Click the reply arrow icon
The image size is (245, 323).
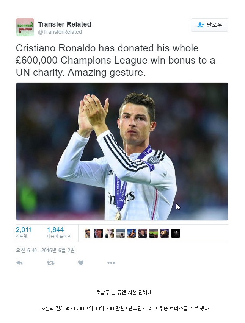click(19, 263)
